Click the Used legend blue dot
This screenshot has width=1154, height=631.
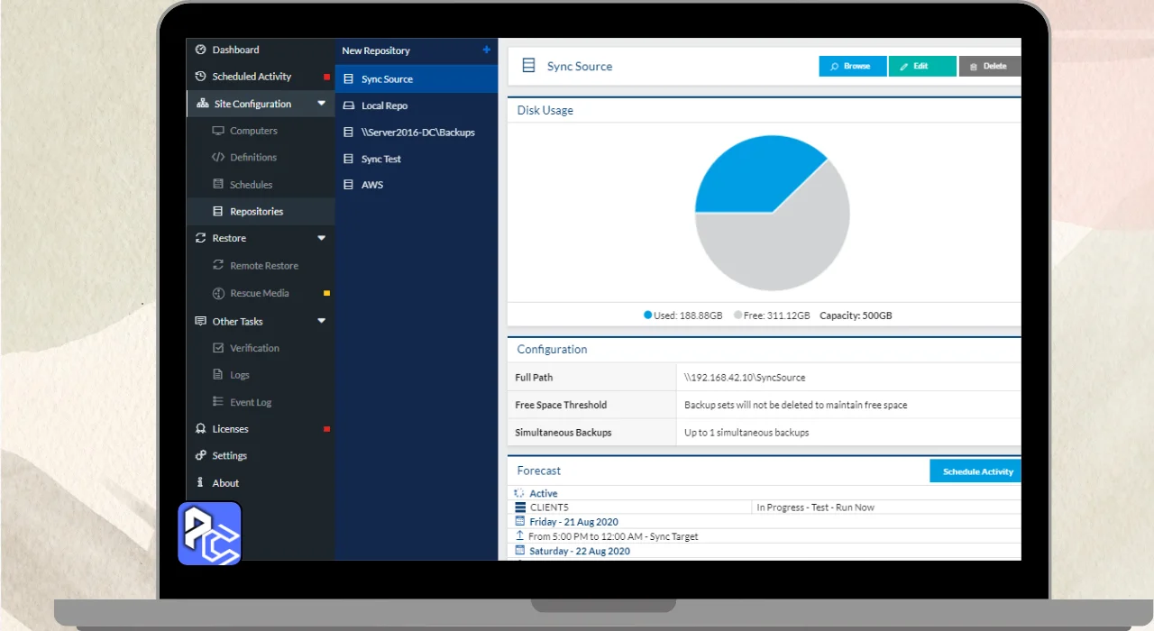647,315
